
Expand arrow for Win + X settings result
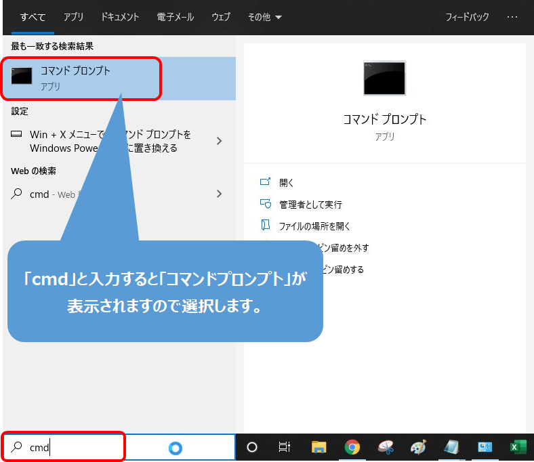220,141
